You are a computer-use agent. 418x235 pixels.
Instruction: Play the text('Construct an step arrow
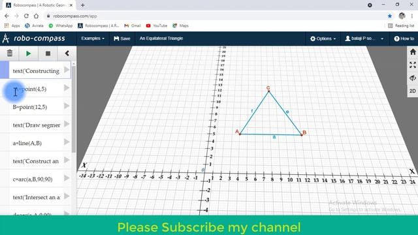67,160
